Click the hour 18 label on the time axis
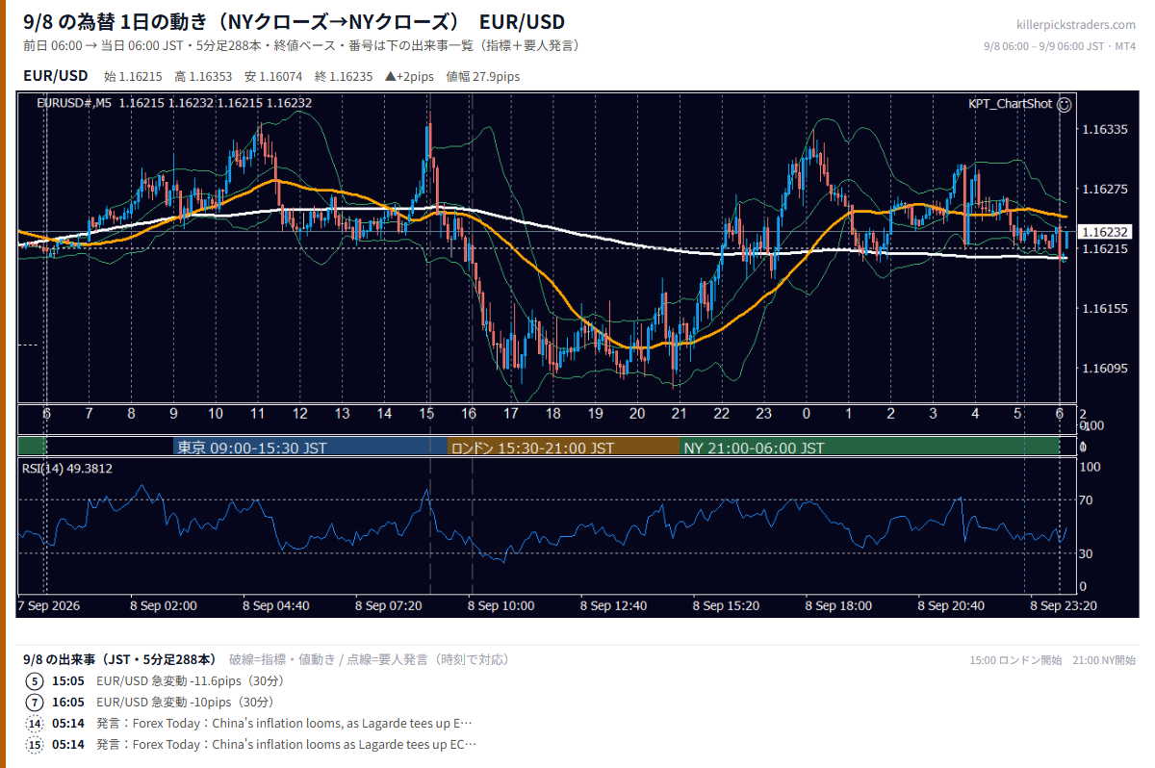 pyautogui.click(x=552, y=414)
